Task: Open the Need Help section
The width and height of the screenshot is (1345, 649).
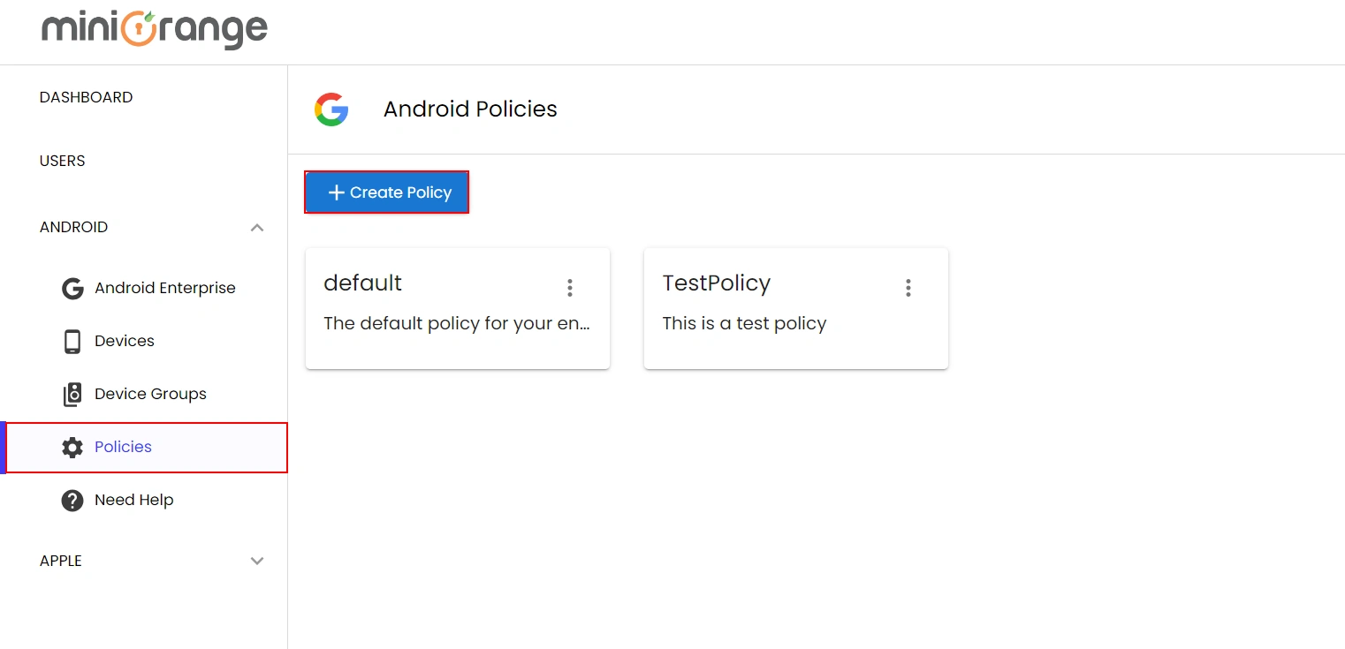Action: (x=133, y=500)
